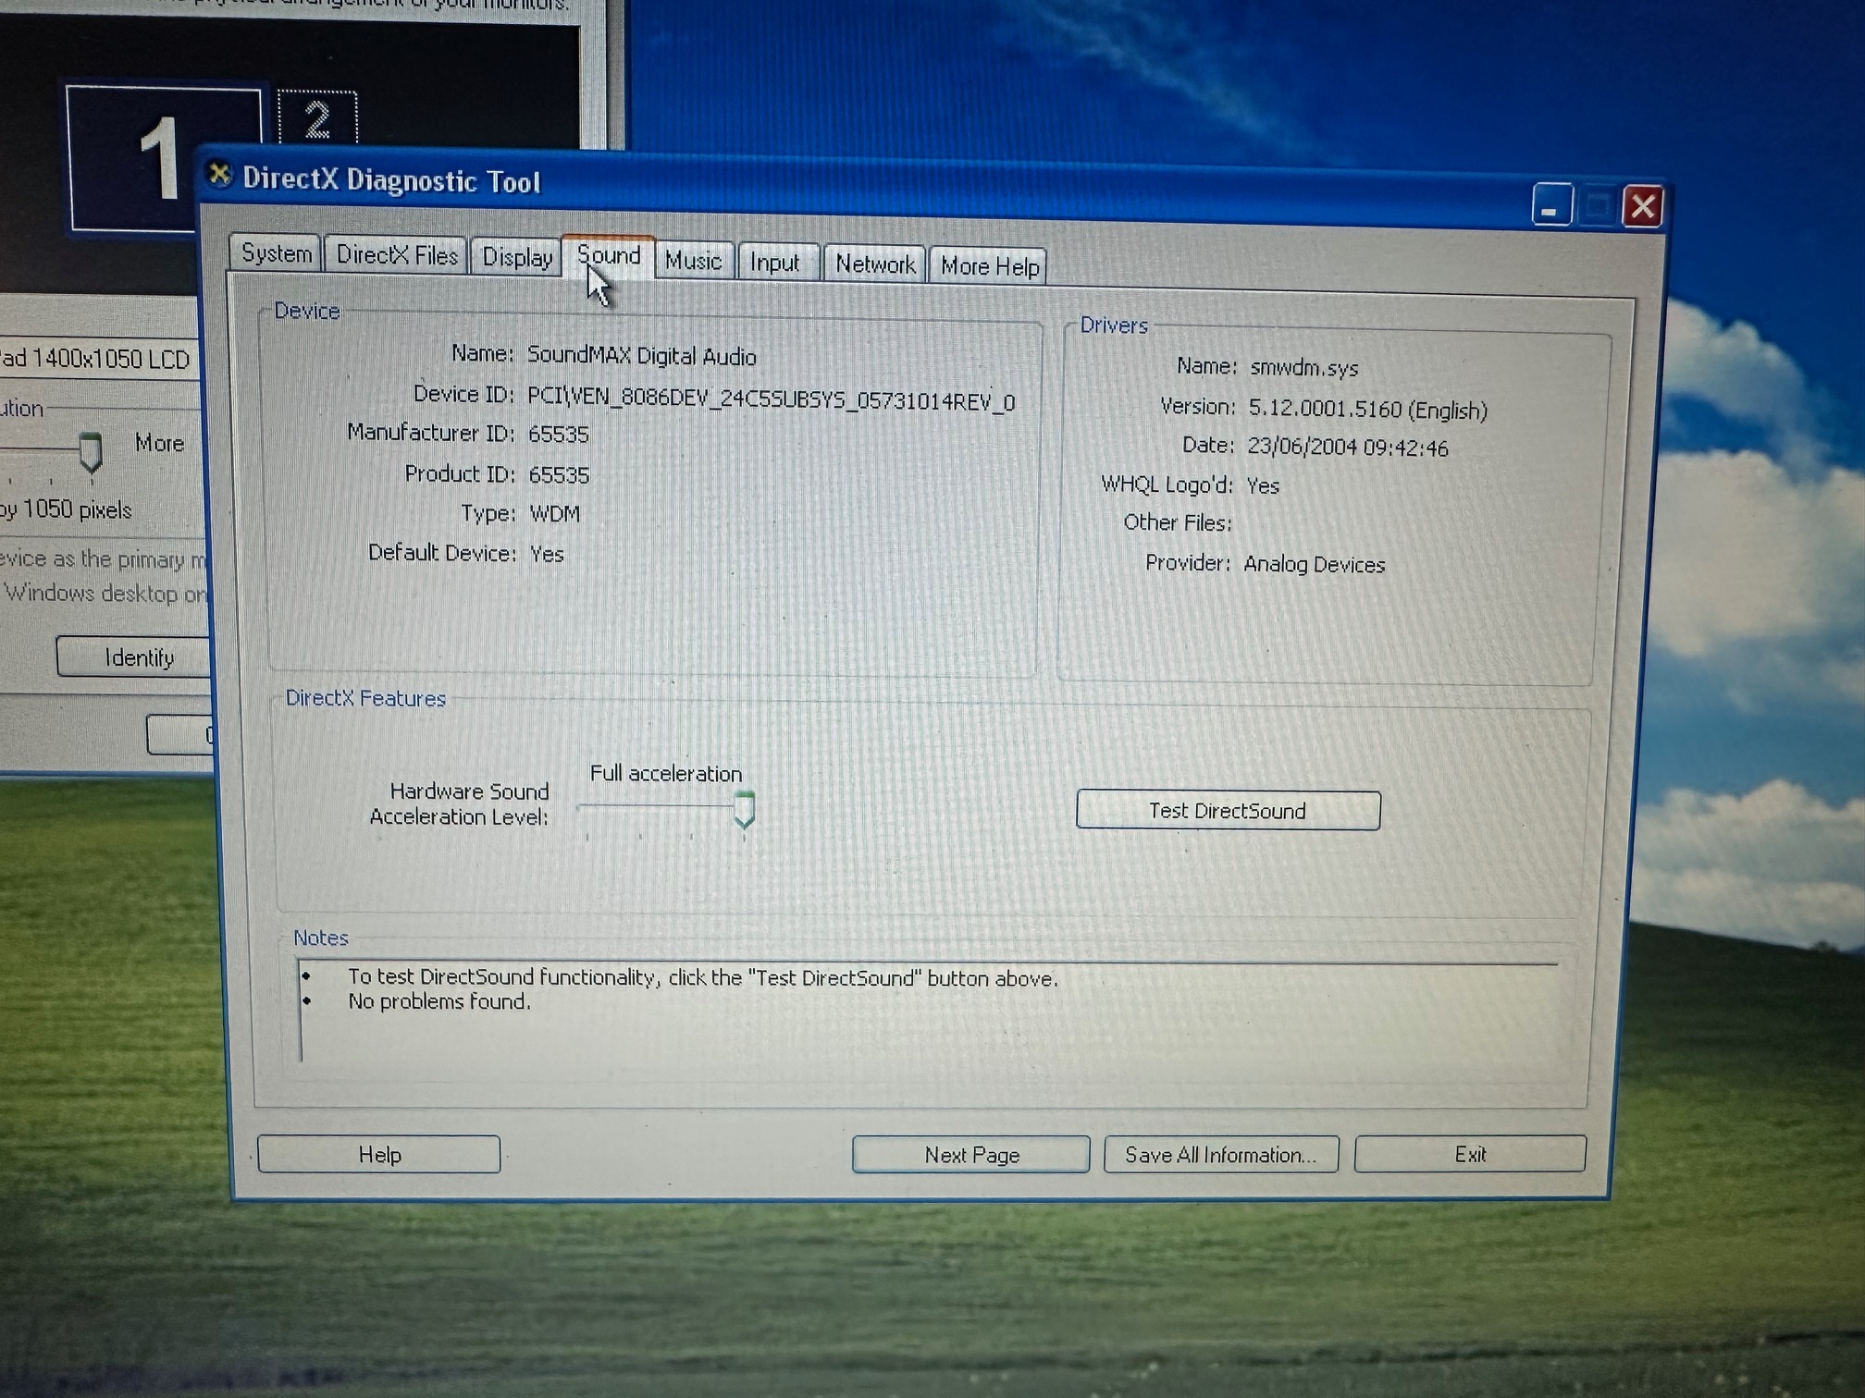The height and width of the screenshot is (1398, 1865).
Task: Switch to the System tab
Action: pos(276,253)
